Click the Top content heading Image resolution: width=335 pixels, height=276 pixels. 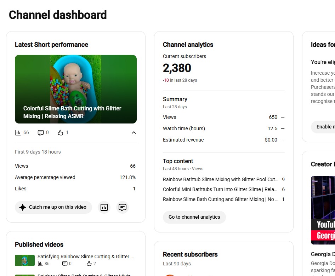pyautogui.click(x=178, y=161)
